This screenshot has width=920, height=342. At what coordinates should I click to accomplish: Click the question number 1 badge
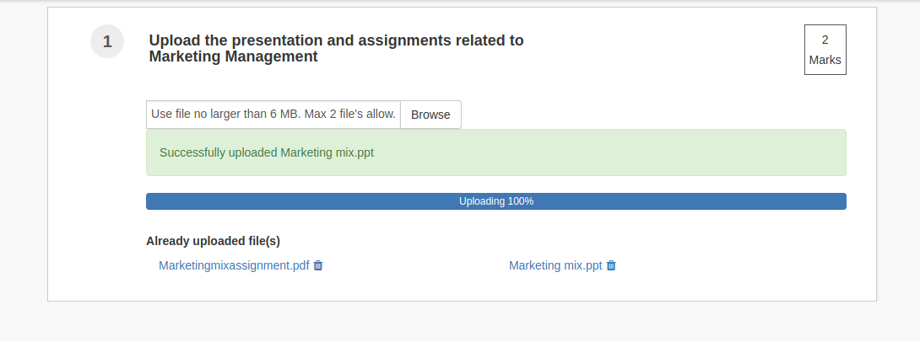click(107, 41)
